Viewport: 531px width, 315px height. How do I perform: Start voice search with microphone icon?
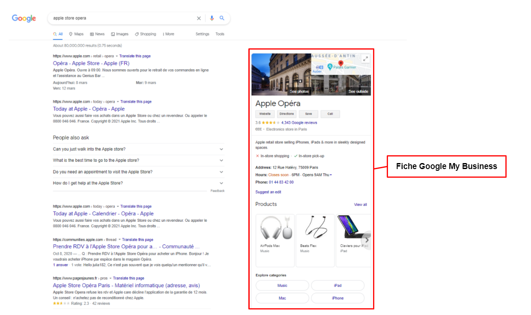212,18
